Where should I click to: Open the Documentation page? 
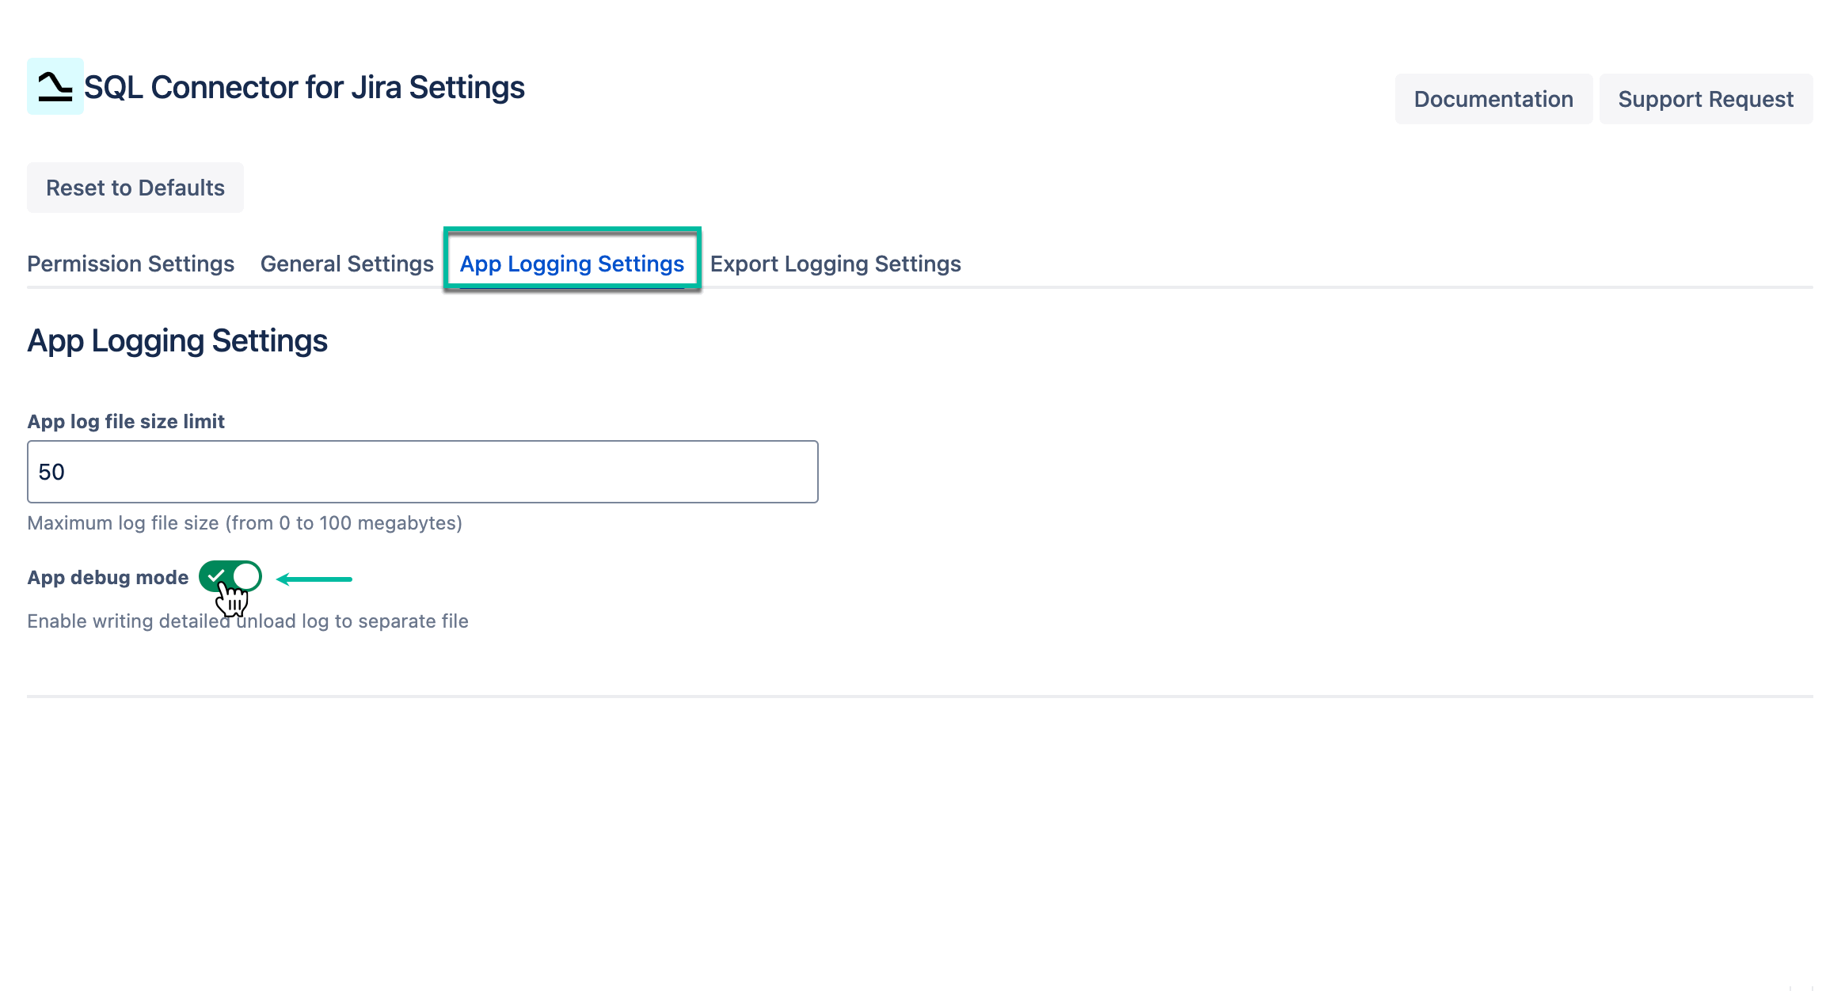1493,98
